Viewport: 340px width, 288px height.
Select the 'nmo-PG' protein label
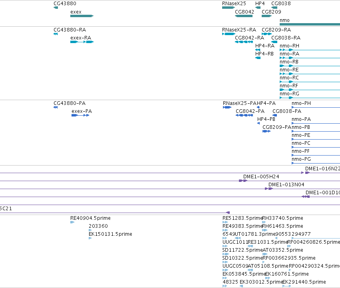click(301, 159)
